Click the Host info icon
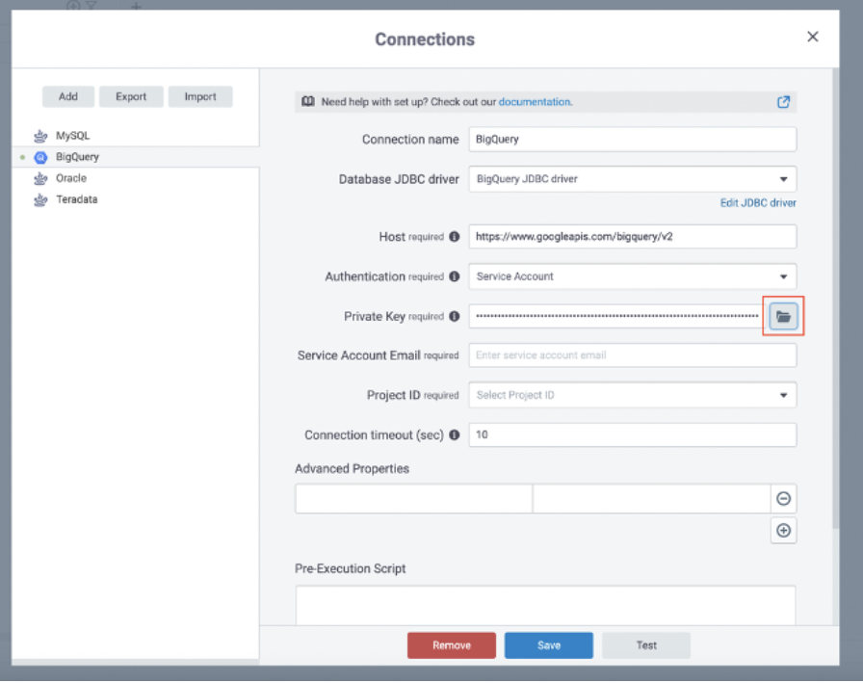Image resolution: width=863 pixels, height=683 pixels. 454,237
